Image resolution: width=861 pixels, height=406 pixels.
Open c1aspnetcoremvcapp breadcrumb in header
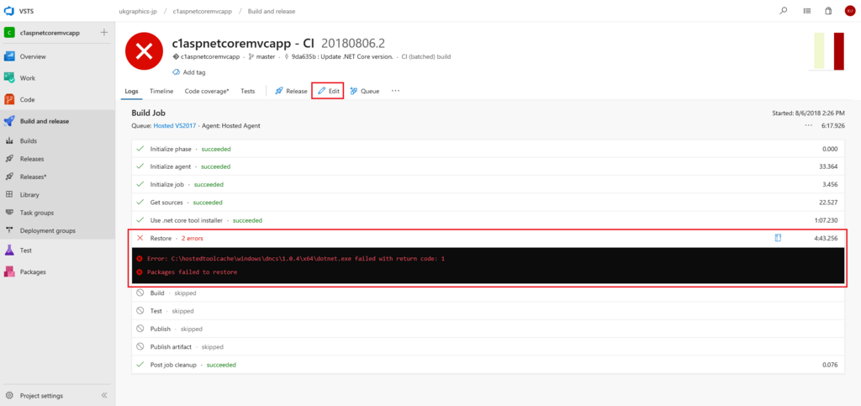click(203, 11)
